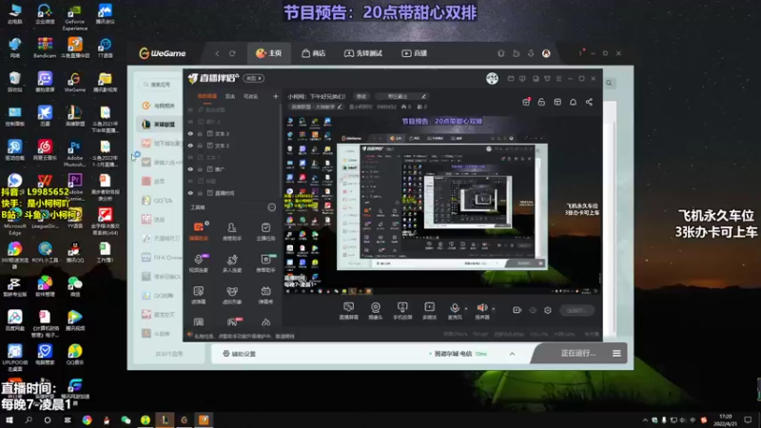Toggle lock on 文本 3 source
This screenshot has width=761, height=428.
coord(200,133)
